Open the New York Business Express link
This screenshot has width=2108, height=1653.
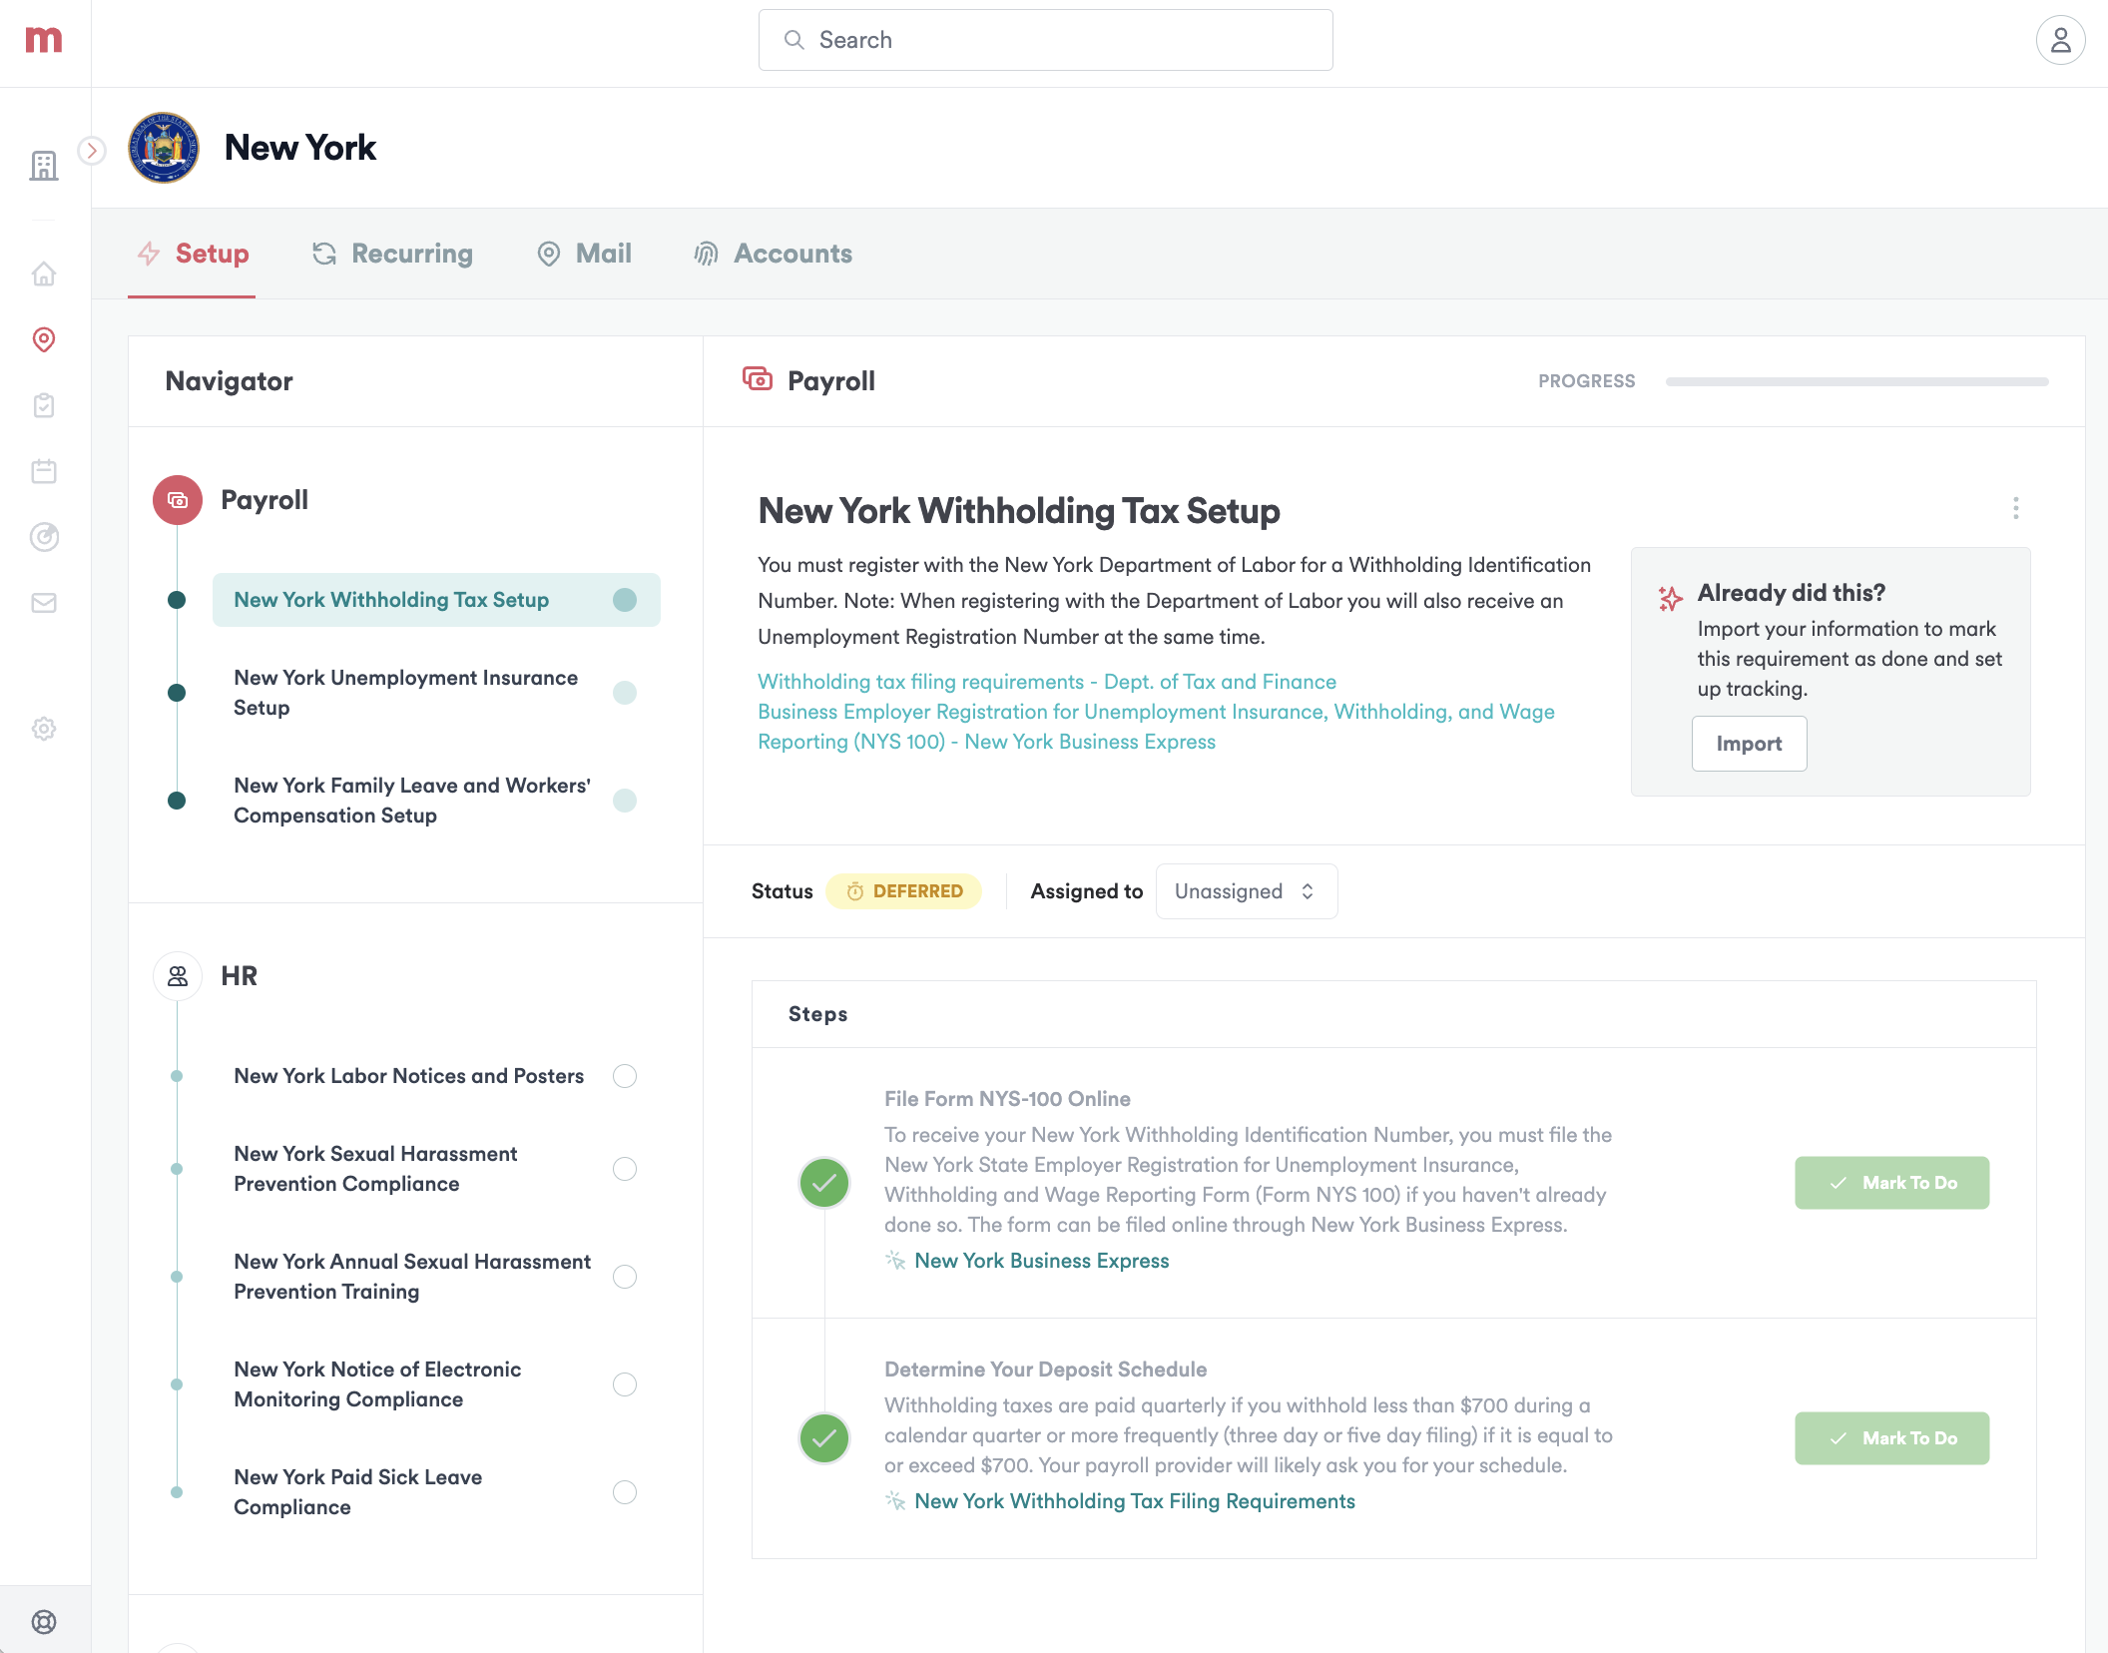point(1041,1260)
